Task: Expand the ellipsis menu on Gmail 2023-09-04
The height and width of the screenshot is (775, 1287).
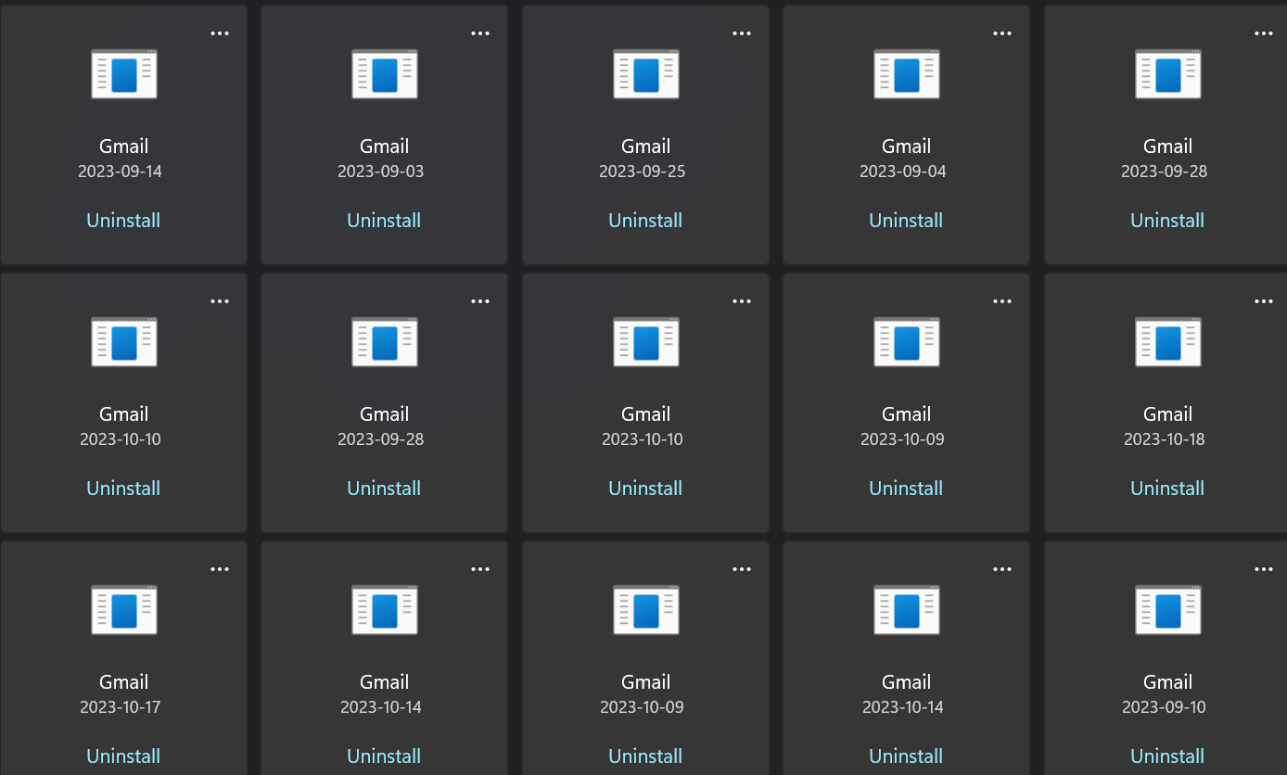Action: 1002,33
